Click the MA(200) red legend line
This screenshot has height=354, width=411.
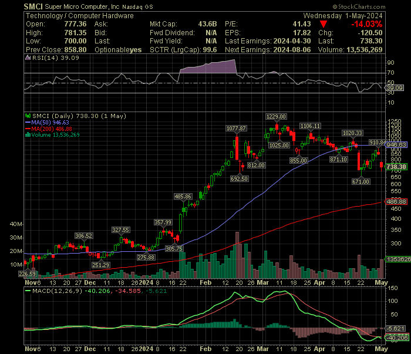click(x=28, y=129)
